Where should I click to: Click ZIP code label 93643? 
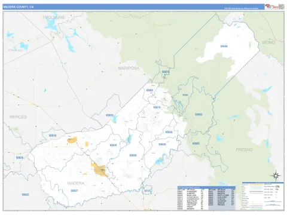(199, 115)
